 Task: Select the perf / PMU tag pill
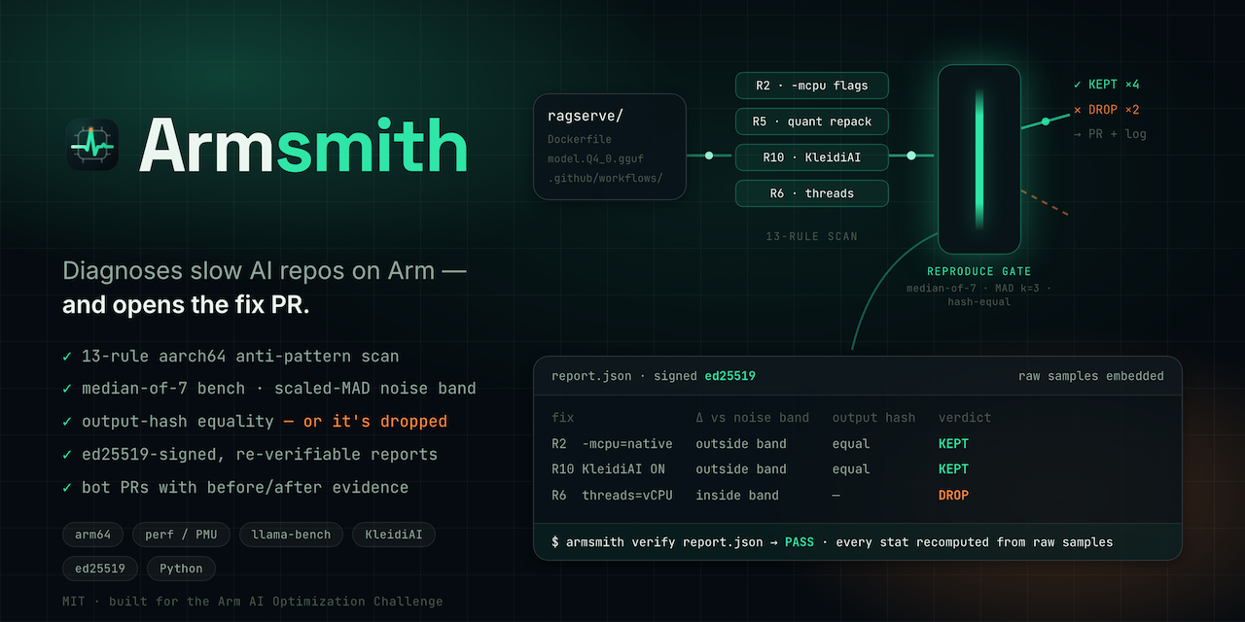pyautogui.click(x=182, y=535)
